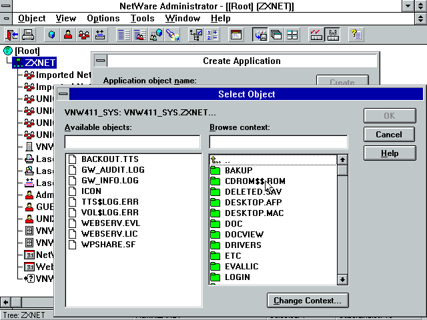Select the DESKTOP.MAC folder

point(254,213)
